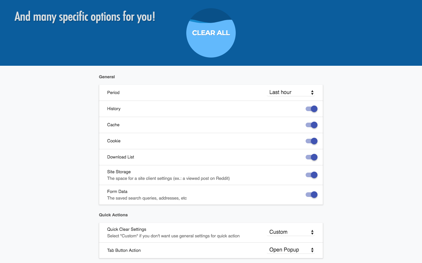The image size is (422, 263).
Task: Click the Form Data row label
Action: pyautogui.click(x=117, y=191)
